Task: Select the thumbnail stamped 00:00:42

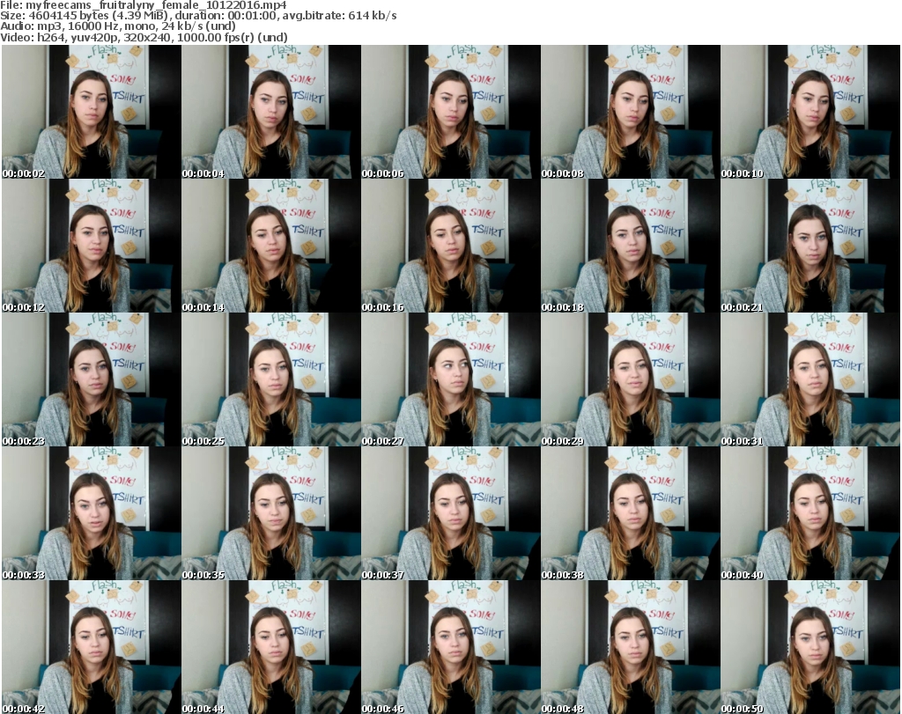Action: coord(92,647)
